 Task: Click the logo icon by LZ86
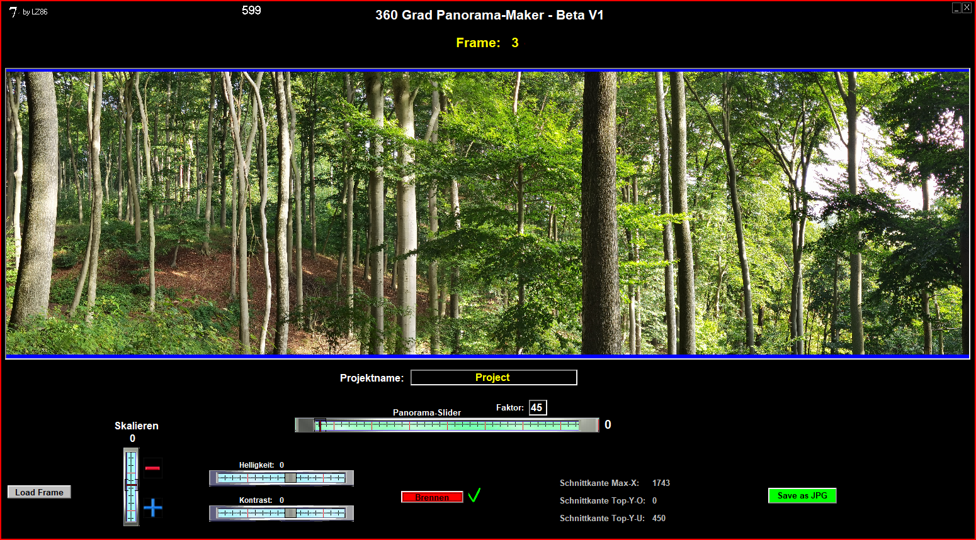pos(13,11)
